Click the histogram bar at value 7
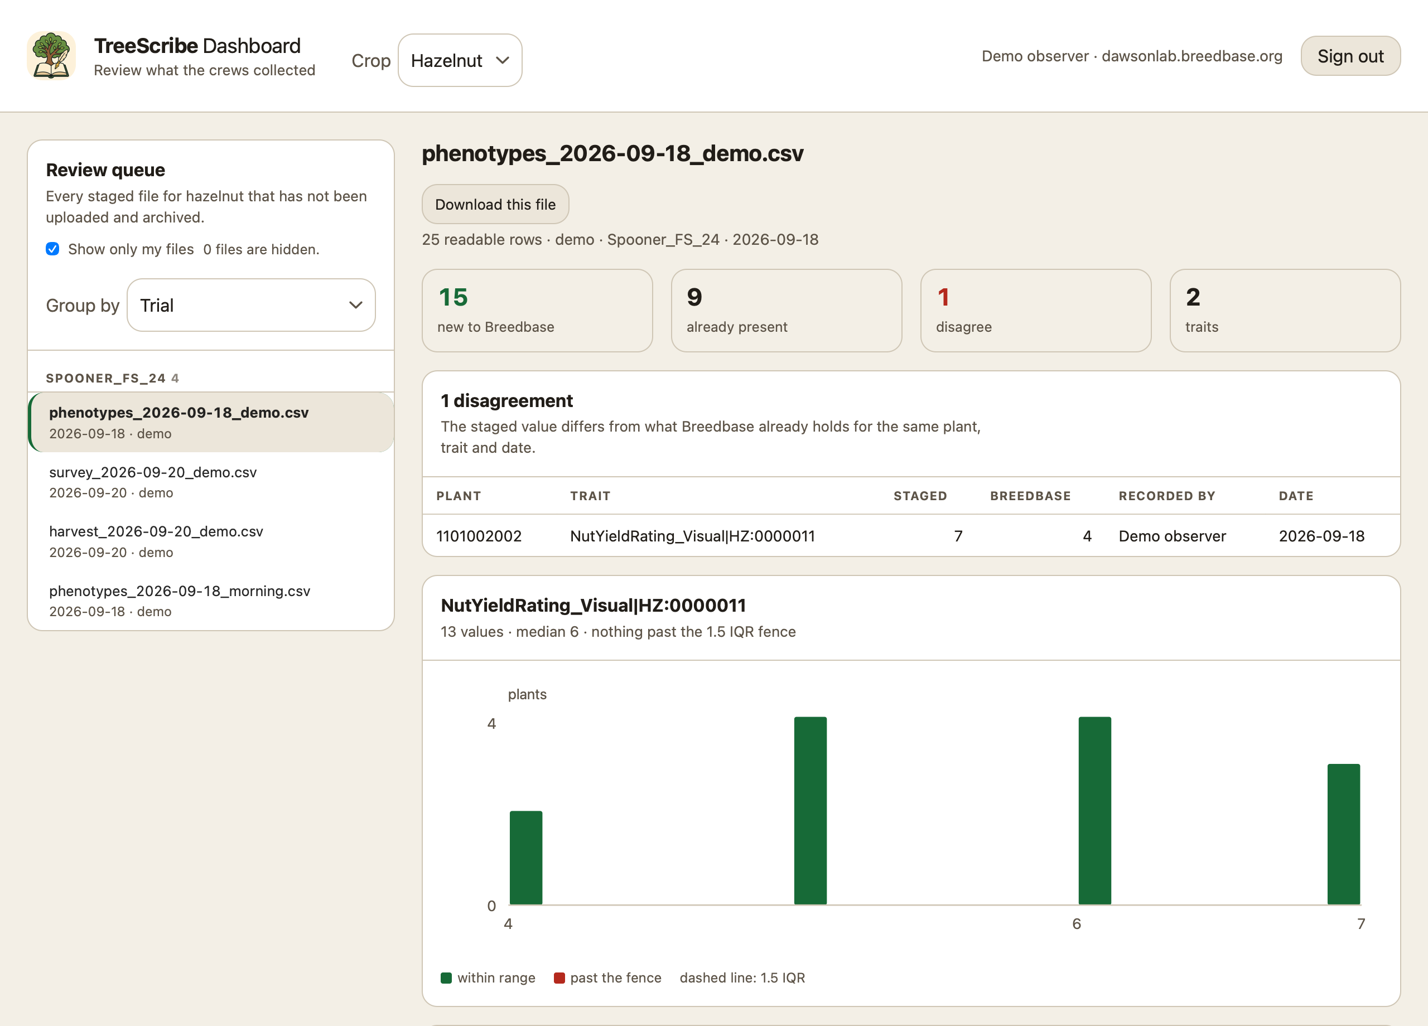This screenshot has width=1428, height=1026. point(1344,835)
